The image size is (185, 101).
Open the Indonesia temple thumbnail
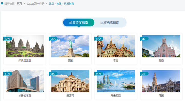pos(25,46)
